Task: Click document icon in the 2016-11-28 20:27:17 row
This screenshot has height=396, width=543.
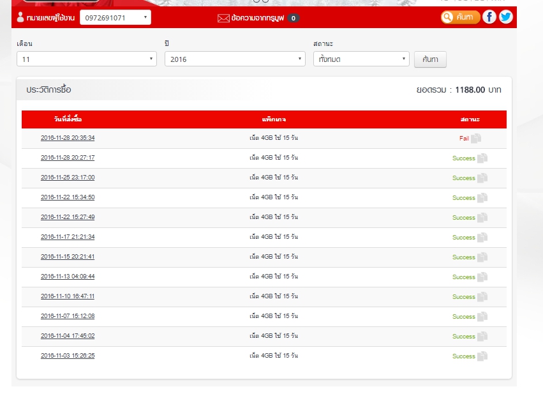Action: click(x=482, y=158)
